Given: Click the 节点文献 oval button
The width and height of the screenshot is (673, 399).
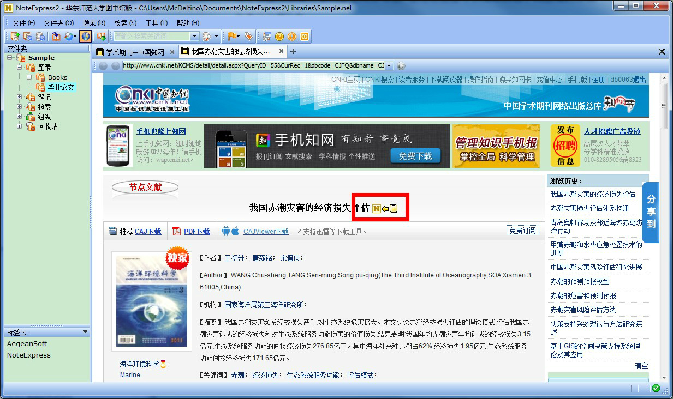Looking at the screenshot, I should pyautogui.click(x=145, y=188).
